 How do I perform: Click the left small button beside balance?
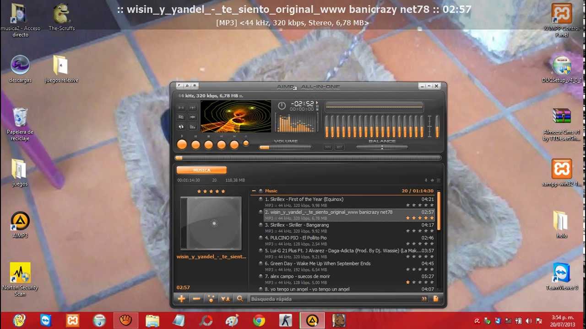coord(328,147)
